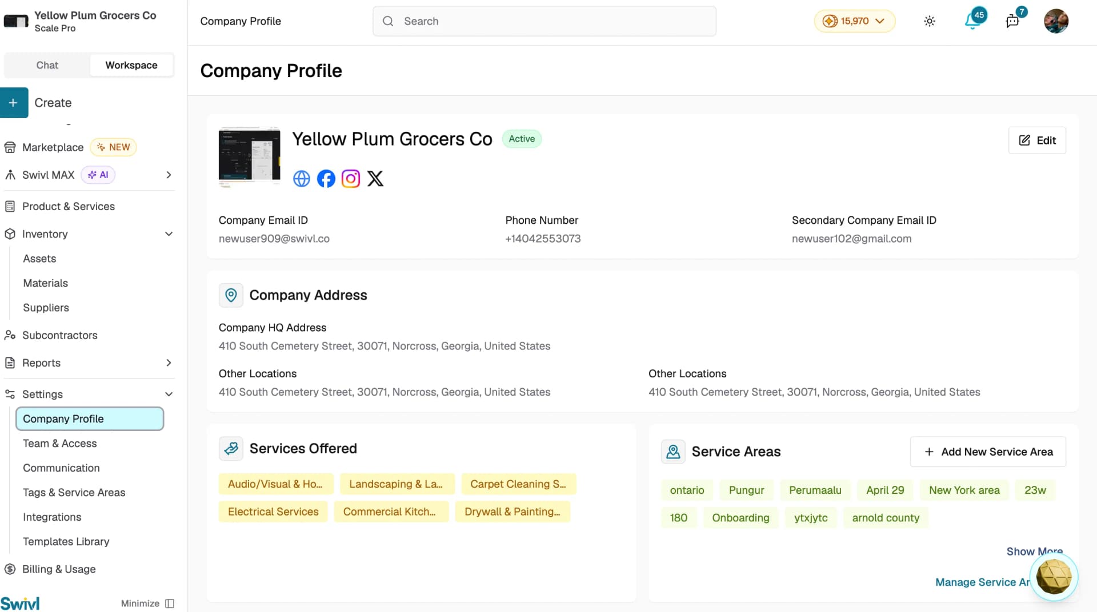Open chat messages icon with 7 badge
The height and width of the screenshot is (612, 1097).
[x=1012, y=21]
